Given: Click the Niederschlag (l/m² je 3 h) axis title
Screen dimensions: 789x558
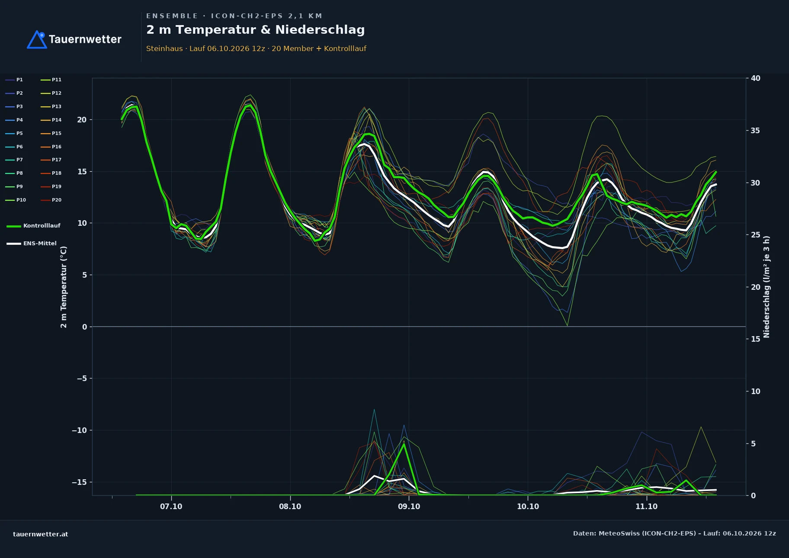Looking at the screenshot, I should click(767, 287).
